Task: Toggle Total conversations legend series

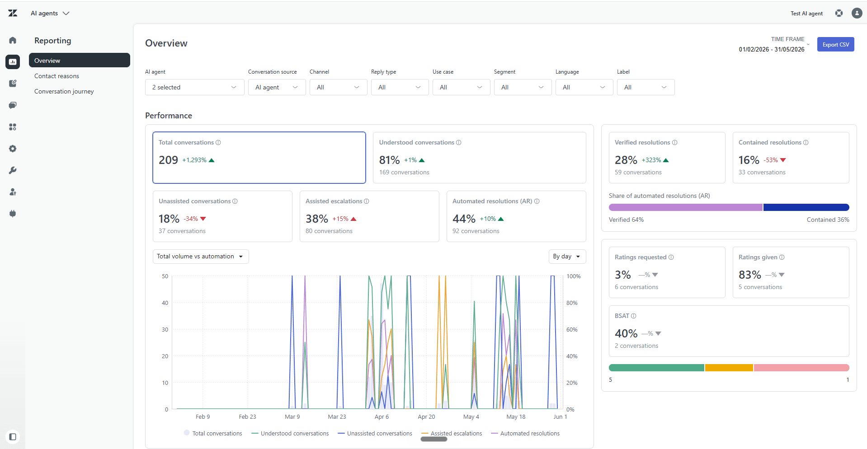Action: pyautogui.click(x=213, y=433)
